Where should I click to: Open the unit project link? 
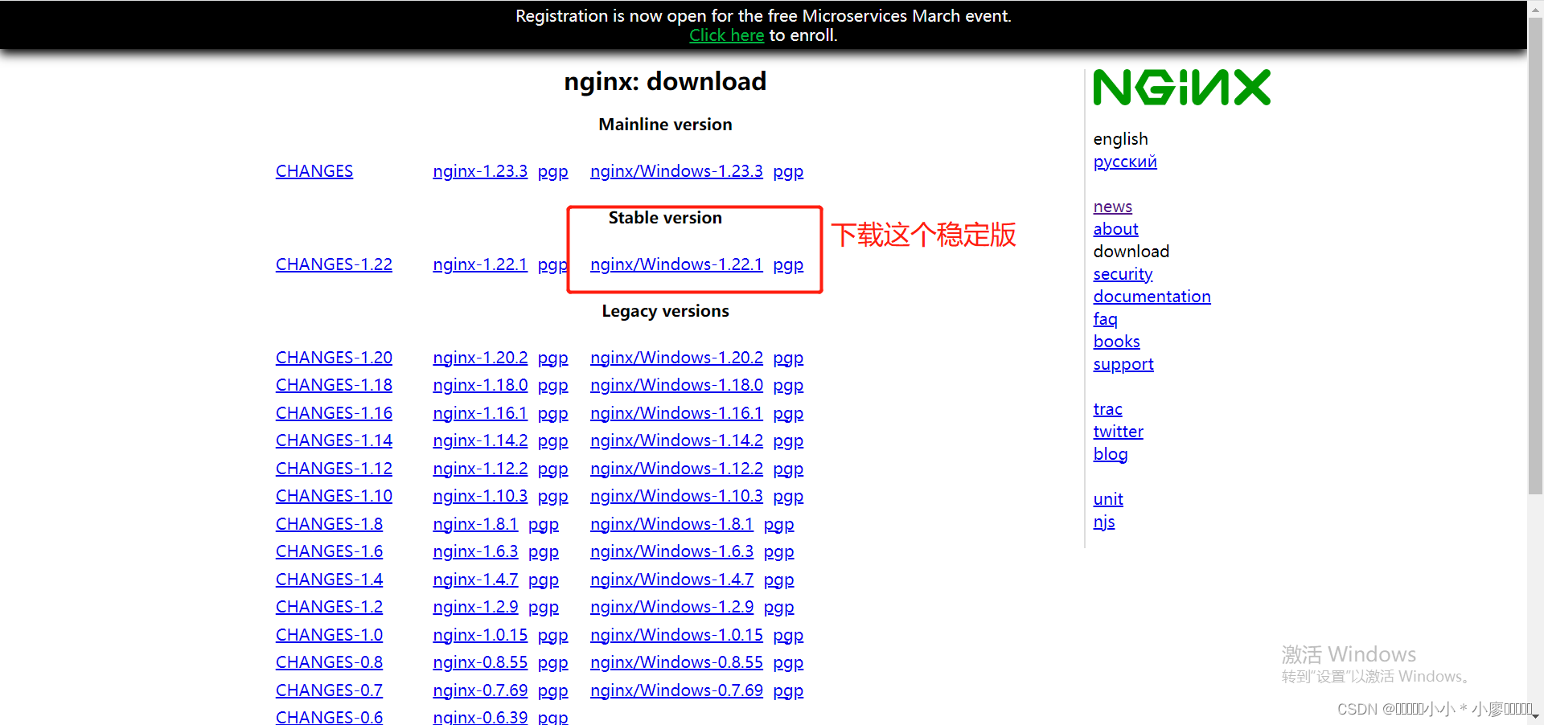click(1108, 499)
